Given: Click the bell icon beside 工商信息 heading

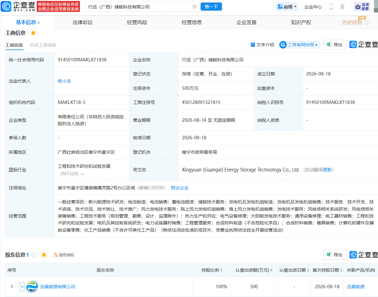Looking at the screenshot, I should 33,33.
